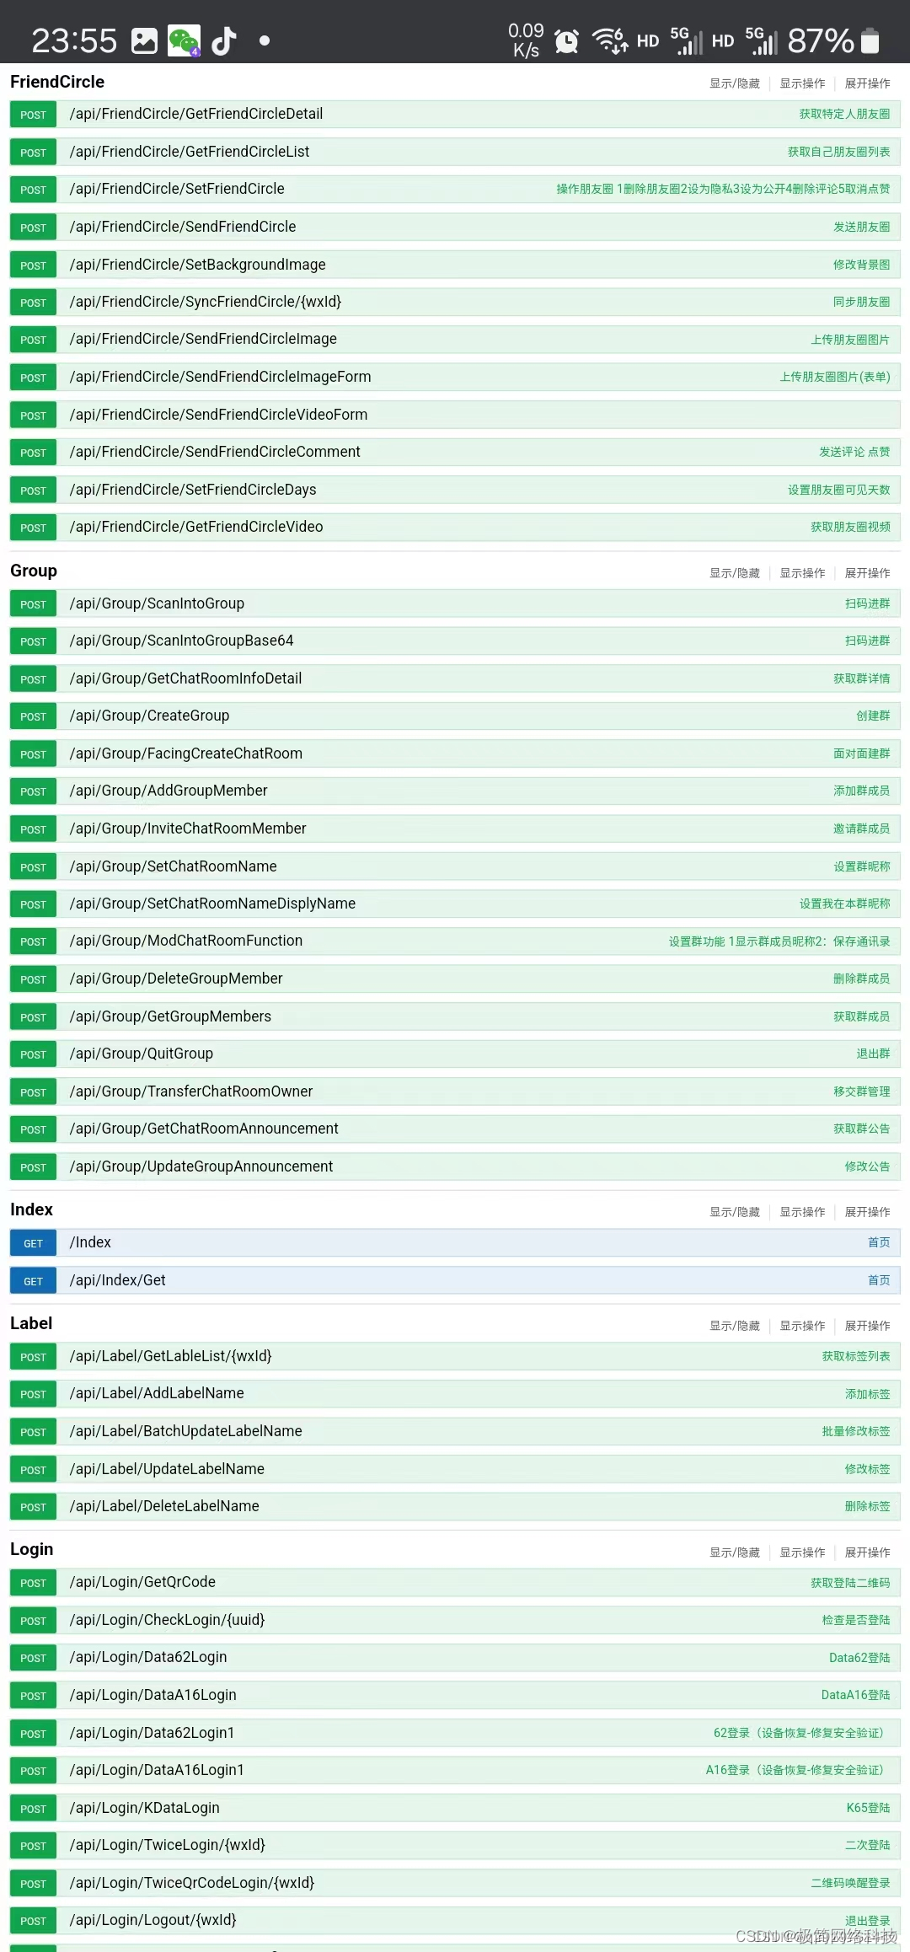Viewport: 910px width, 1952px height.
Task: Open /api/Login/Data62Login endpoint
Action: [455, 1658]
